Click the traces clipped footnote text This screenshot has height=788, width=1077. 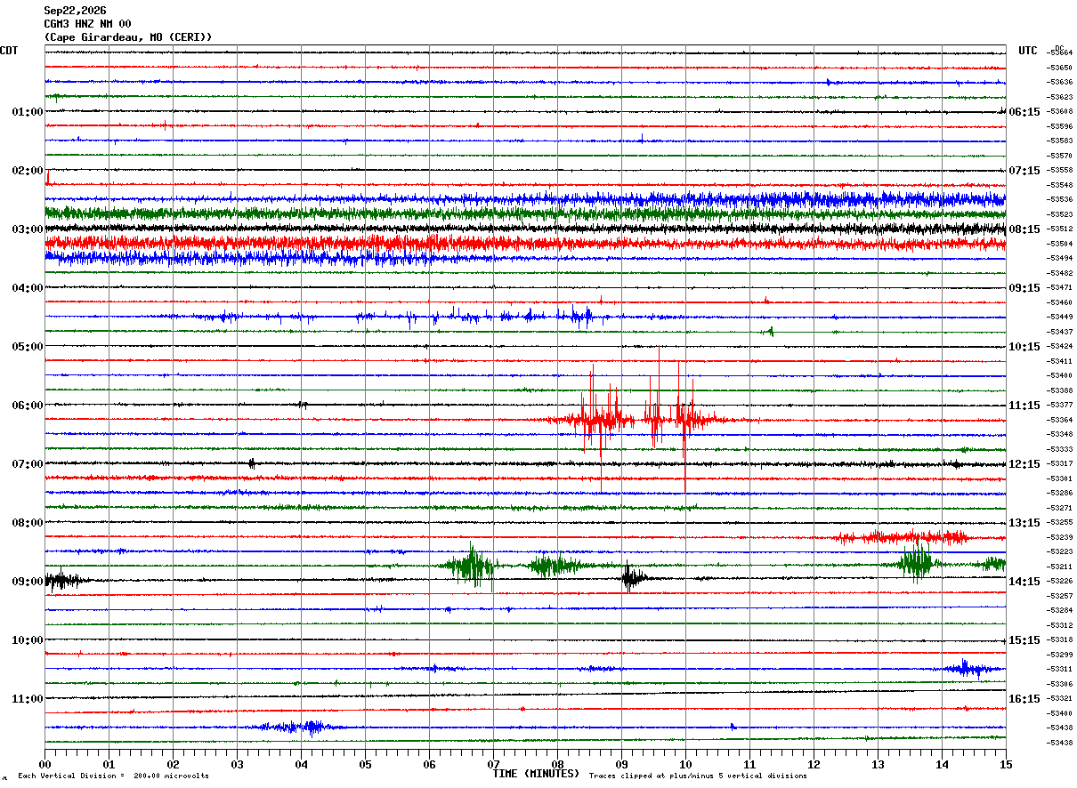[698, 776]
